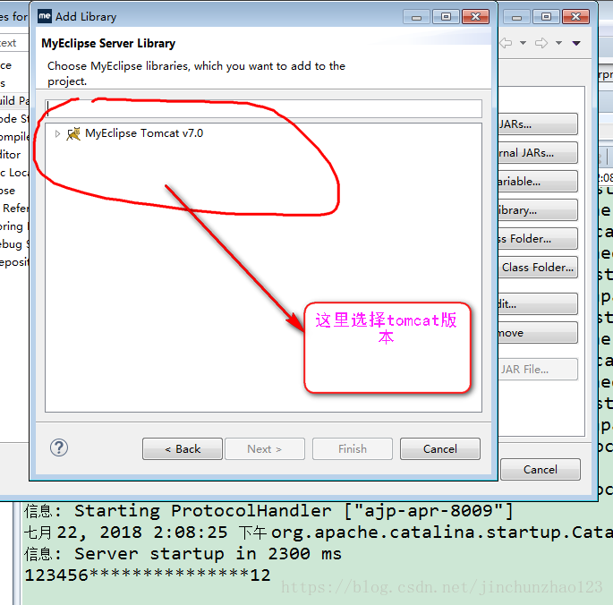
Task: Click the Remove button in Properties
Action: pos(538,333)
